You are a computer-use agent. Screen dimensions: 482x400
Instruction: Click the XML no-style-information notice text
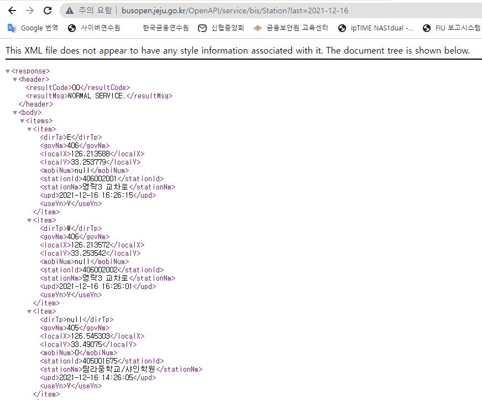[238, 50]
